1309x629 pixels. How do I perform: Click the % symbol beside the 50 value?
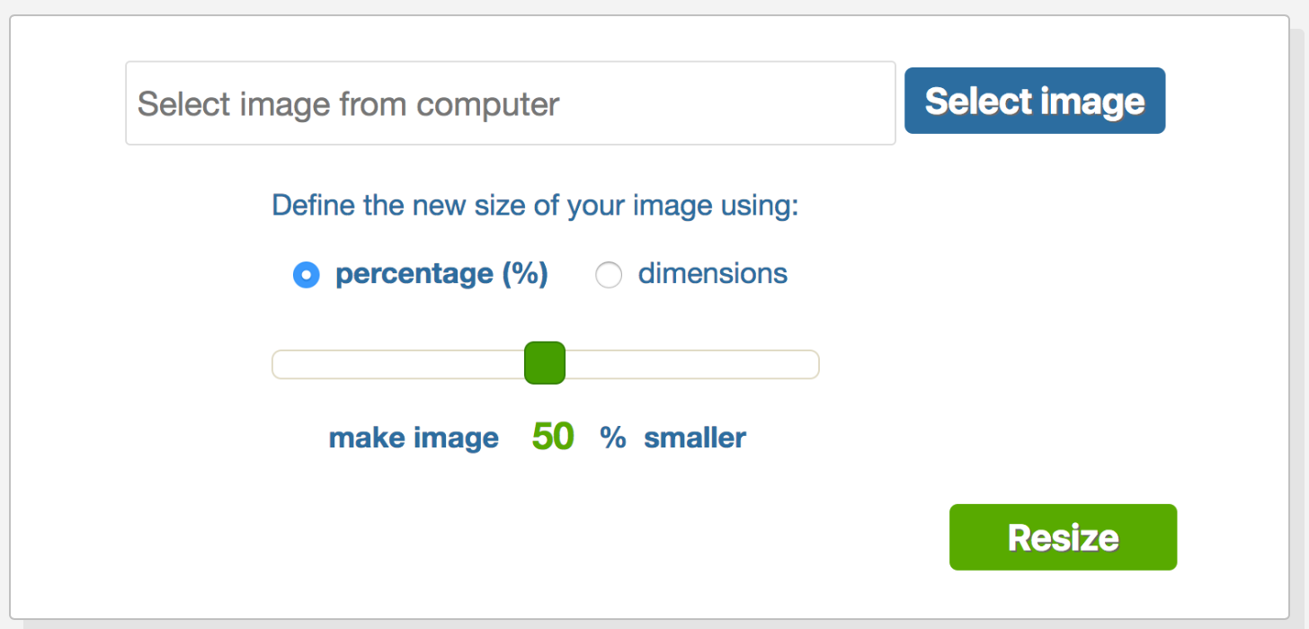point(613,439)
